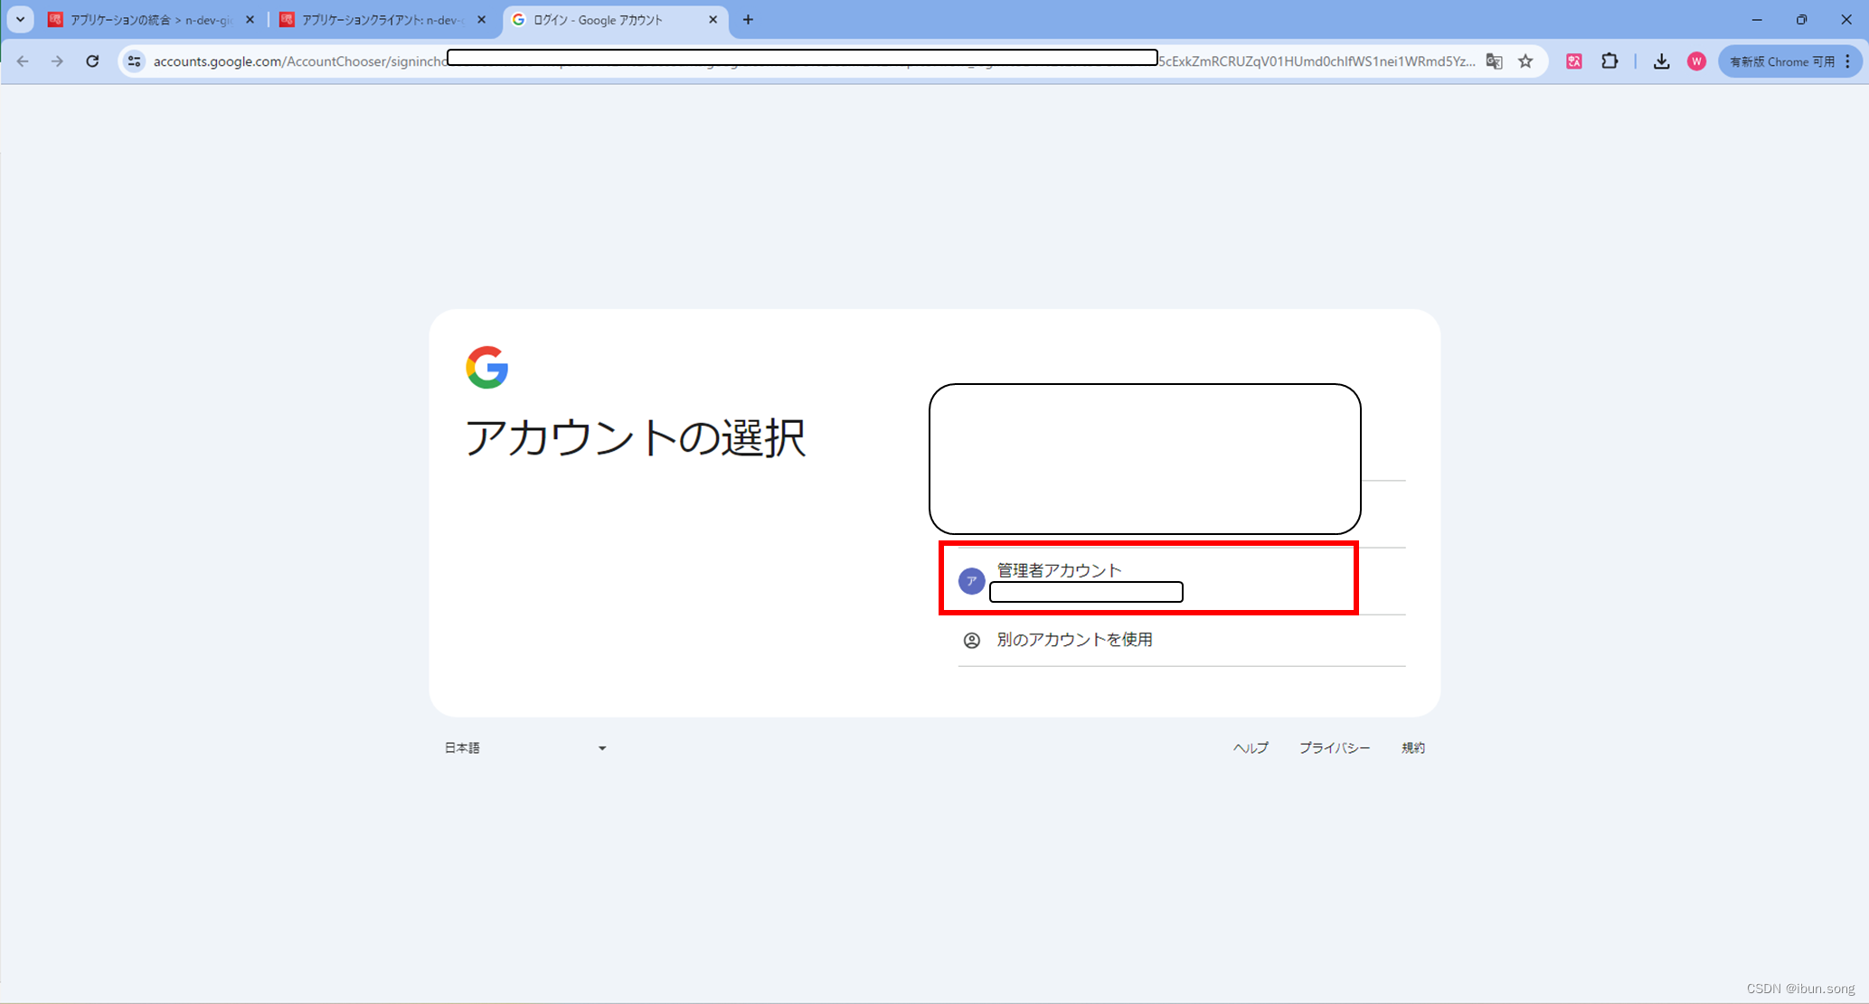Open the 日本語 language dropdown

coord(525,748)
